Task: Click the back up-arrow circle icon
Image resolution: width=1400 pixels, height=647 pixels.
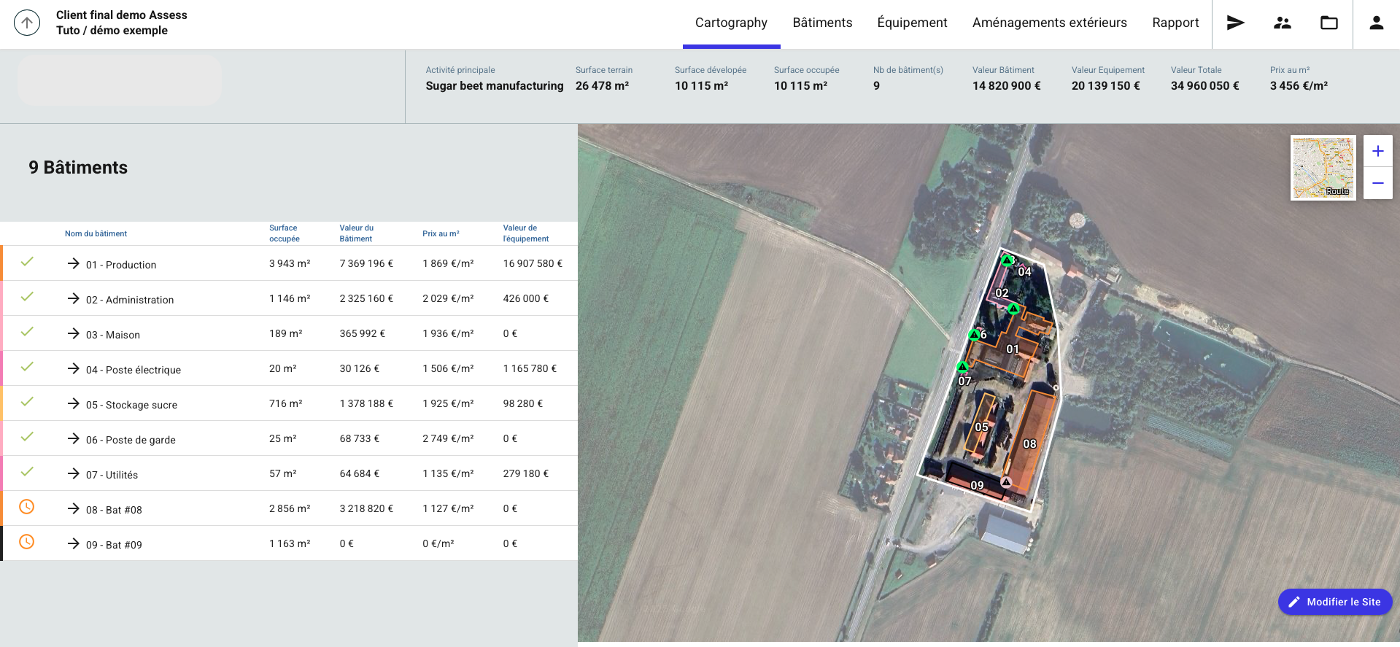Action: 27,23
